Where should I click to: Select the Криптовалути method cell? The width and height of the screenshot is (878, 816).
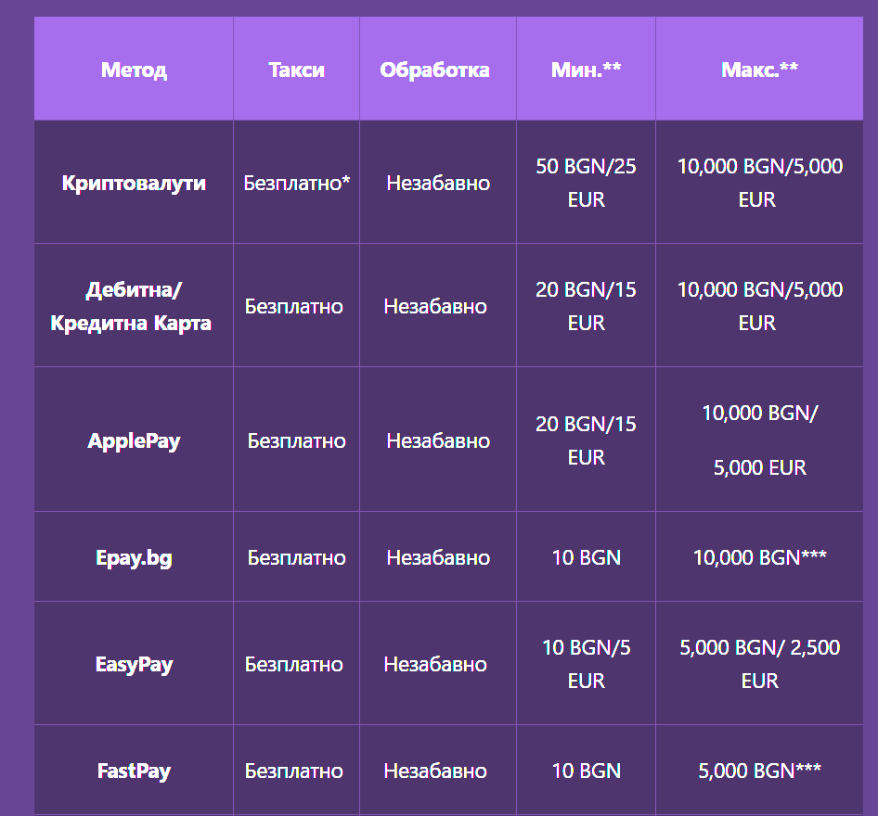(134, 183)
